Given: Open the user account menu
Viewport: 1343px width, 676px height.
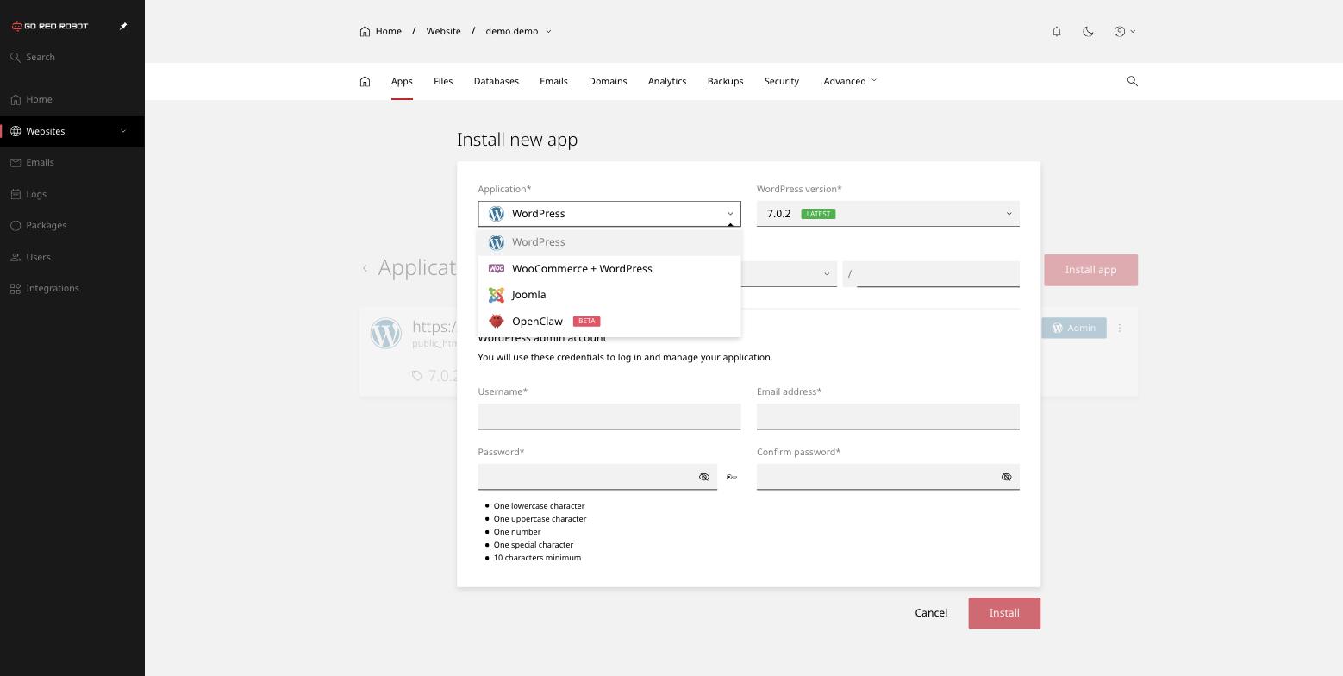Looking at the screenshot, I should [1124, 31].
